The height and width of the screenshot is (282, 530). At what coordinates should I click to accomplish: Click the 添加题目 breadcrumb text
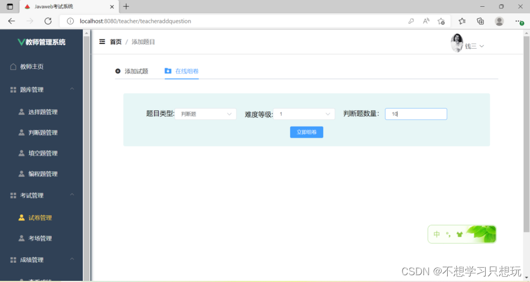pos(143,42)
